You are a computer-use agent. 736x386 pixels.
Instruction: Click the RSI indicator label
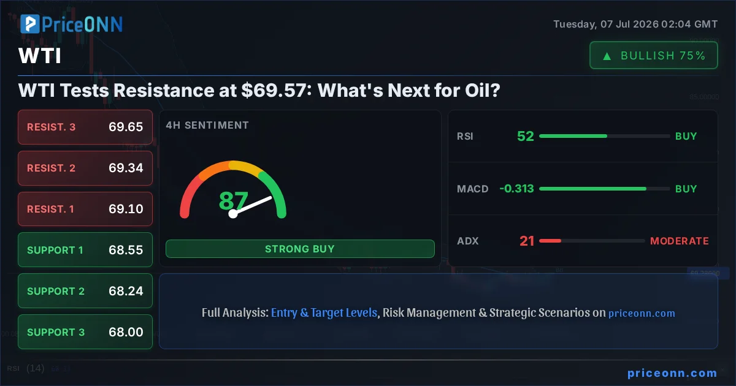coord(466,136)
